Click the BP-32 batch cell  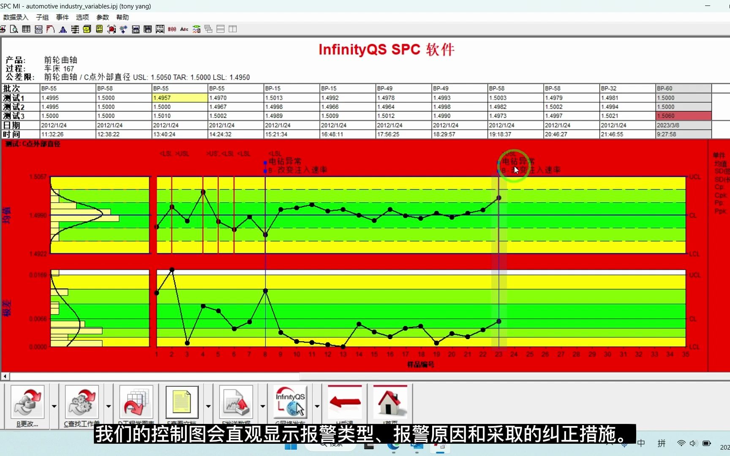627,88
